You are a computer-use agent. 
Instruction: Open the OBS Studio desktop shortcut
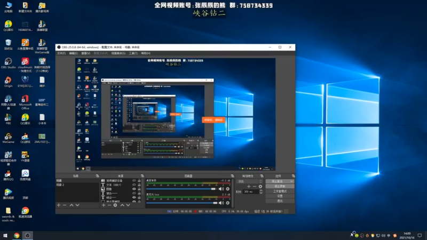(x=8, y=63)
